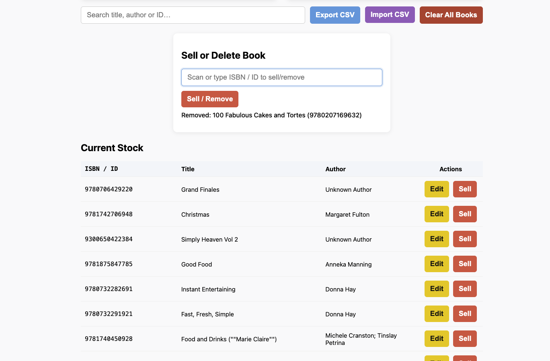The height and width of the screenshot is (361, 550).
Task: Sell the Good Food book
Action: (465, 264)
